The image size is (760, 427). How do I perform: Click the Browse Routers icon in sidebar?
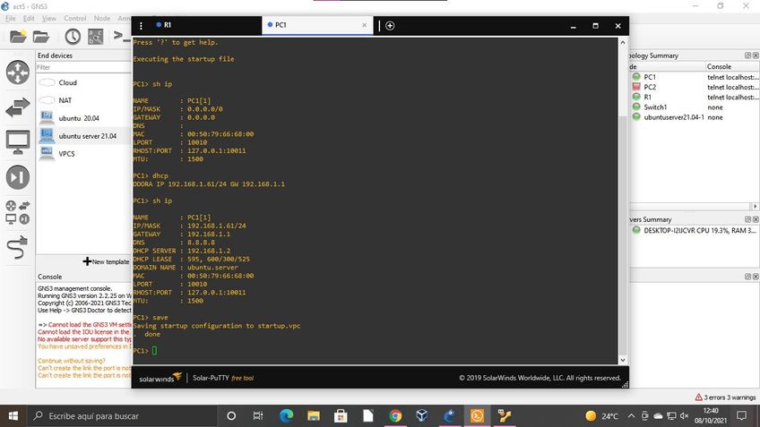tap(18, 73)
